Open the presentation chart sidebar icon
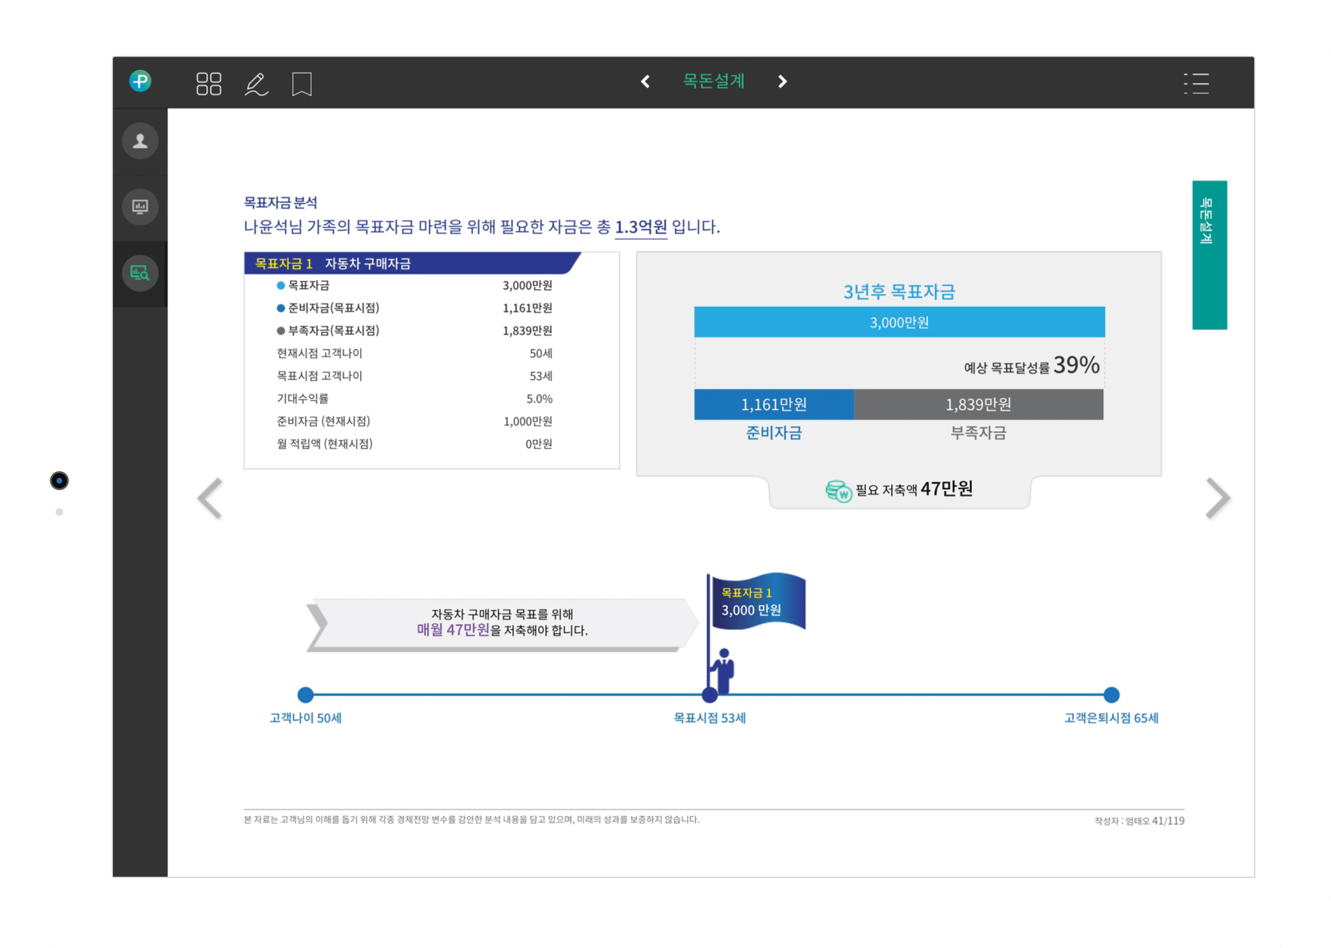This screenshot has height=948, width=1331. [140, 207]
